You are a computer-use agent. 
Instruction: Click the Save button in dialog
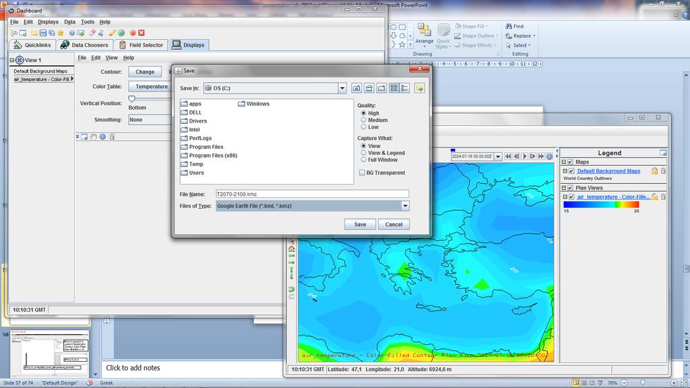point(360,224)
